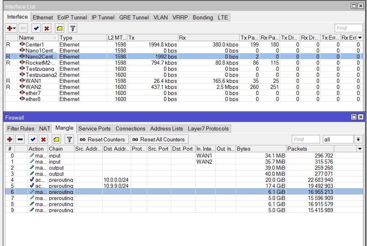The image size is (367, 246).
Task: Disable mangle rule with red X icon
Action: 43,139
